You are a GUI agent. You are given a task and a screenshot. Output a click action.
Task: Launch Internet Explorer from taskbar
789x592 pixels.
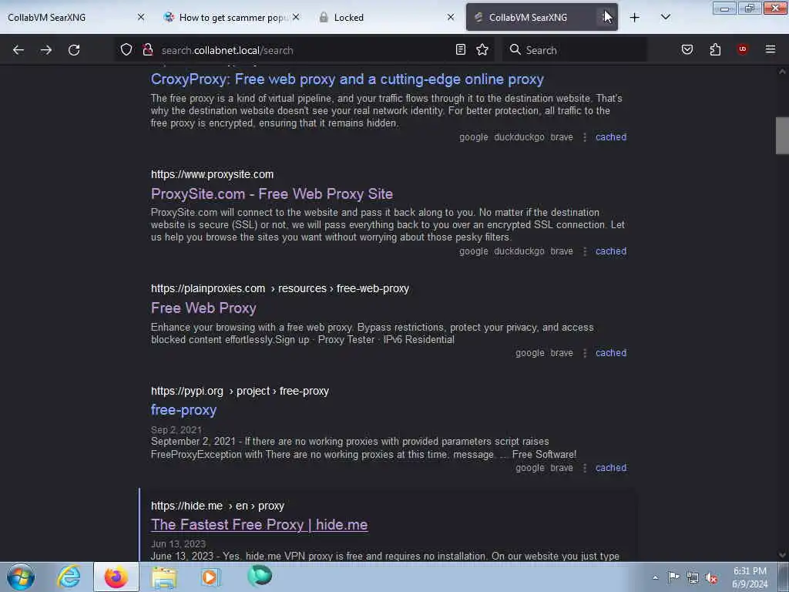pos(69,577)
